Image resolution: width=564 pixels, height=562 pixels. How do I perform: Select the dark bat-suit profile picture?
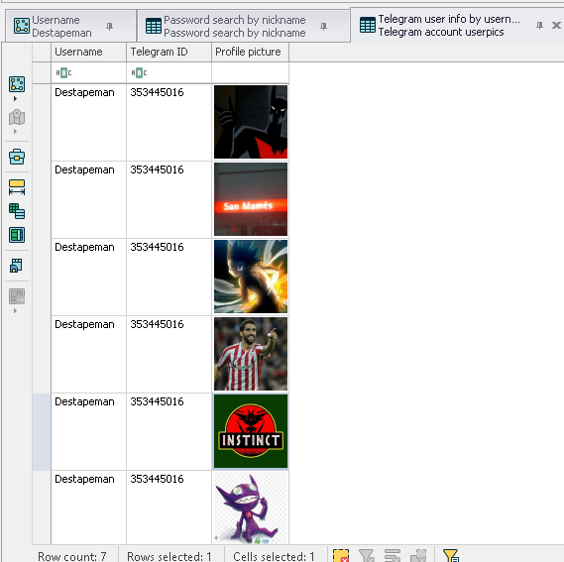tap(251, 122)
